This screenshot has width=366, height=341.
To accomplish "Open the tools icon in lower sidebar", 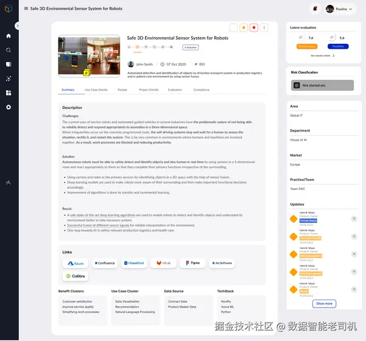I will (x=9, y=183).
